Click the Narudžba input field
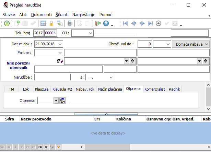This screenshot has height=152, width=211. pos(52,77)
